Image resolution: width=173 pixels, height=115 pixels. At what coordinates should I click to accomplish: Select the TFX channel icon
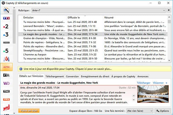tap(6, 100)
